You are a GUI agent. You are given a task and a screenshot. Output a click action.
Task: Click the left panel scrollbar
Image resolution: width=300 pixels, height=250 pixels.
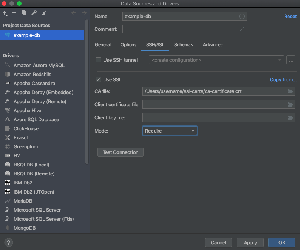click(x=87, y=91)
